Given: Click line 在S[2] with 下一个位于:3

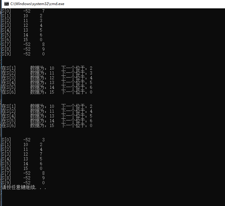Looking at the screenshot, I should point(47,73).
